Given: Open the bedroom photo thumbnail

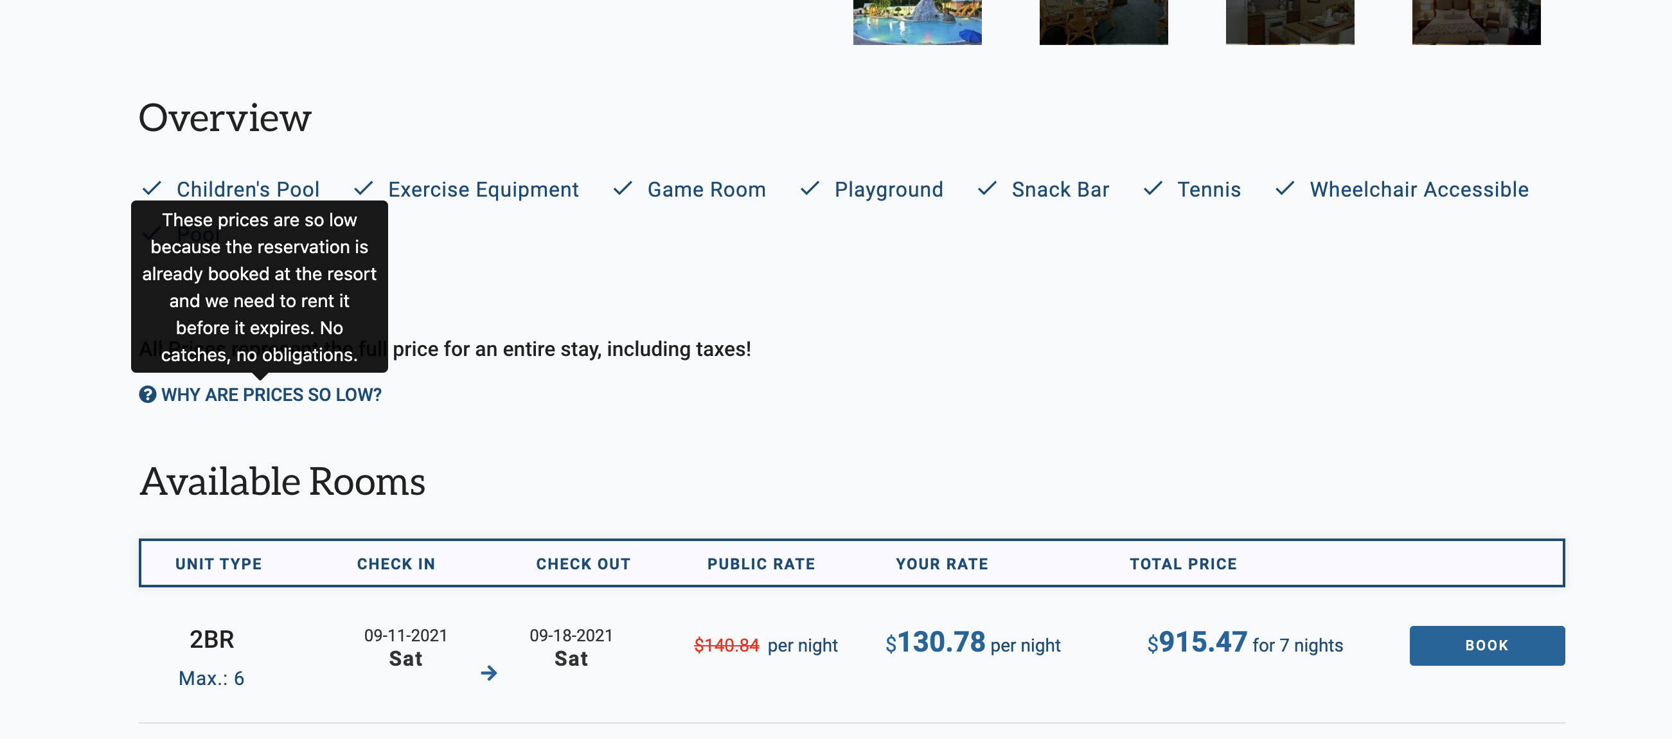Looking at the screenshot, I should [x=1475, y=22].
